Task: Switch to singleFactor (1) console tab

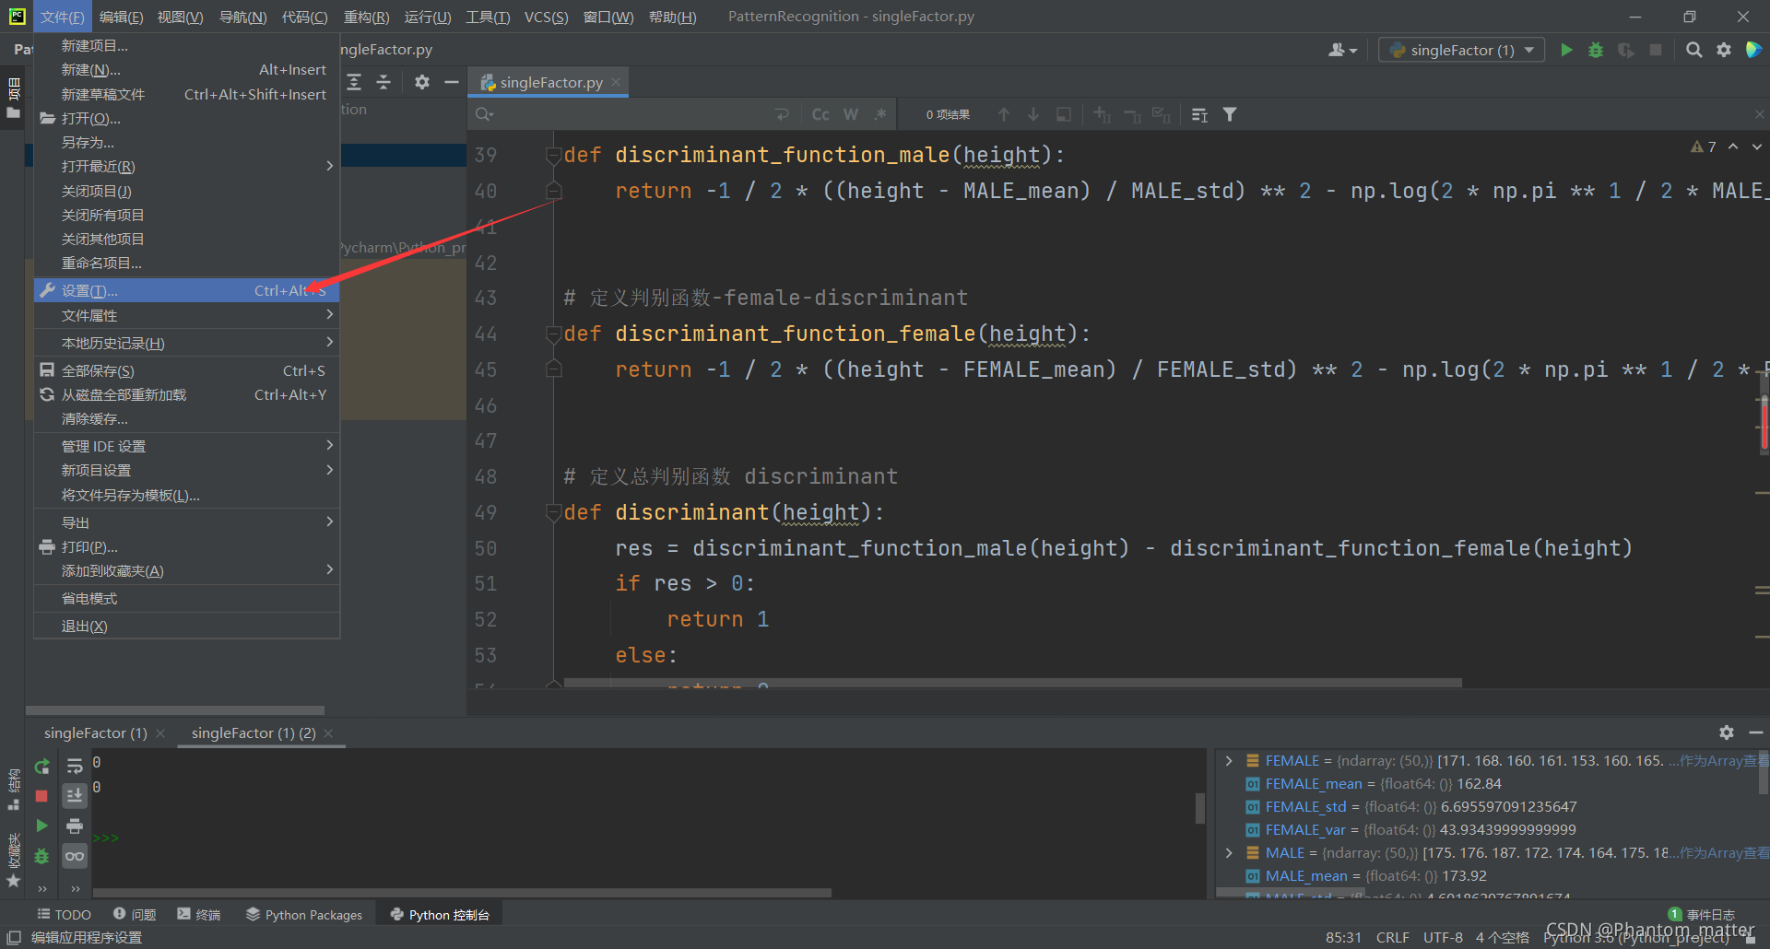Action: 96,733
